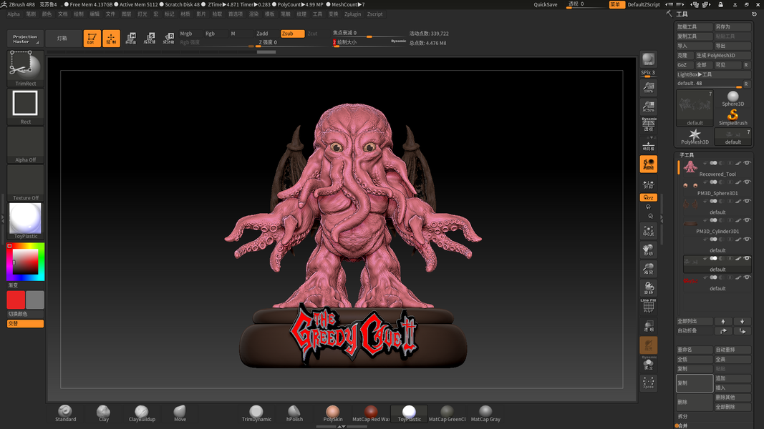This screenshot has height=429, width=764.
Task: Select the SimpleBrush tool
Action: (x=732, y=118)
